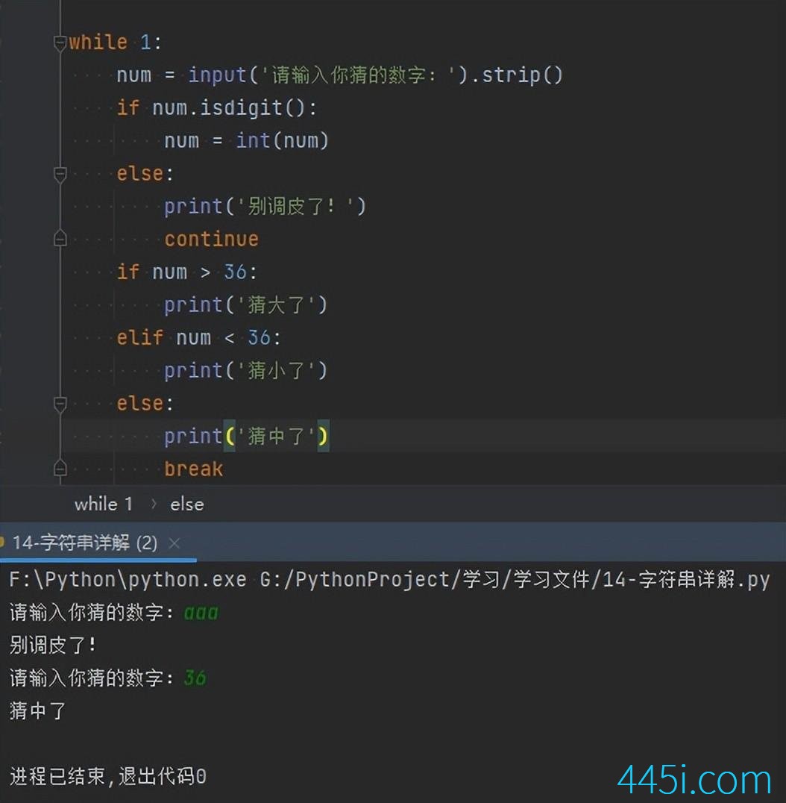Screen dimensions: 786x803
Task: Collapse the first 'else:' fold marker
Action: (60, 174)
